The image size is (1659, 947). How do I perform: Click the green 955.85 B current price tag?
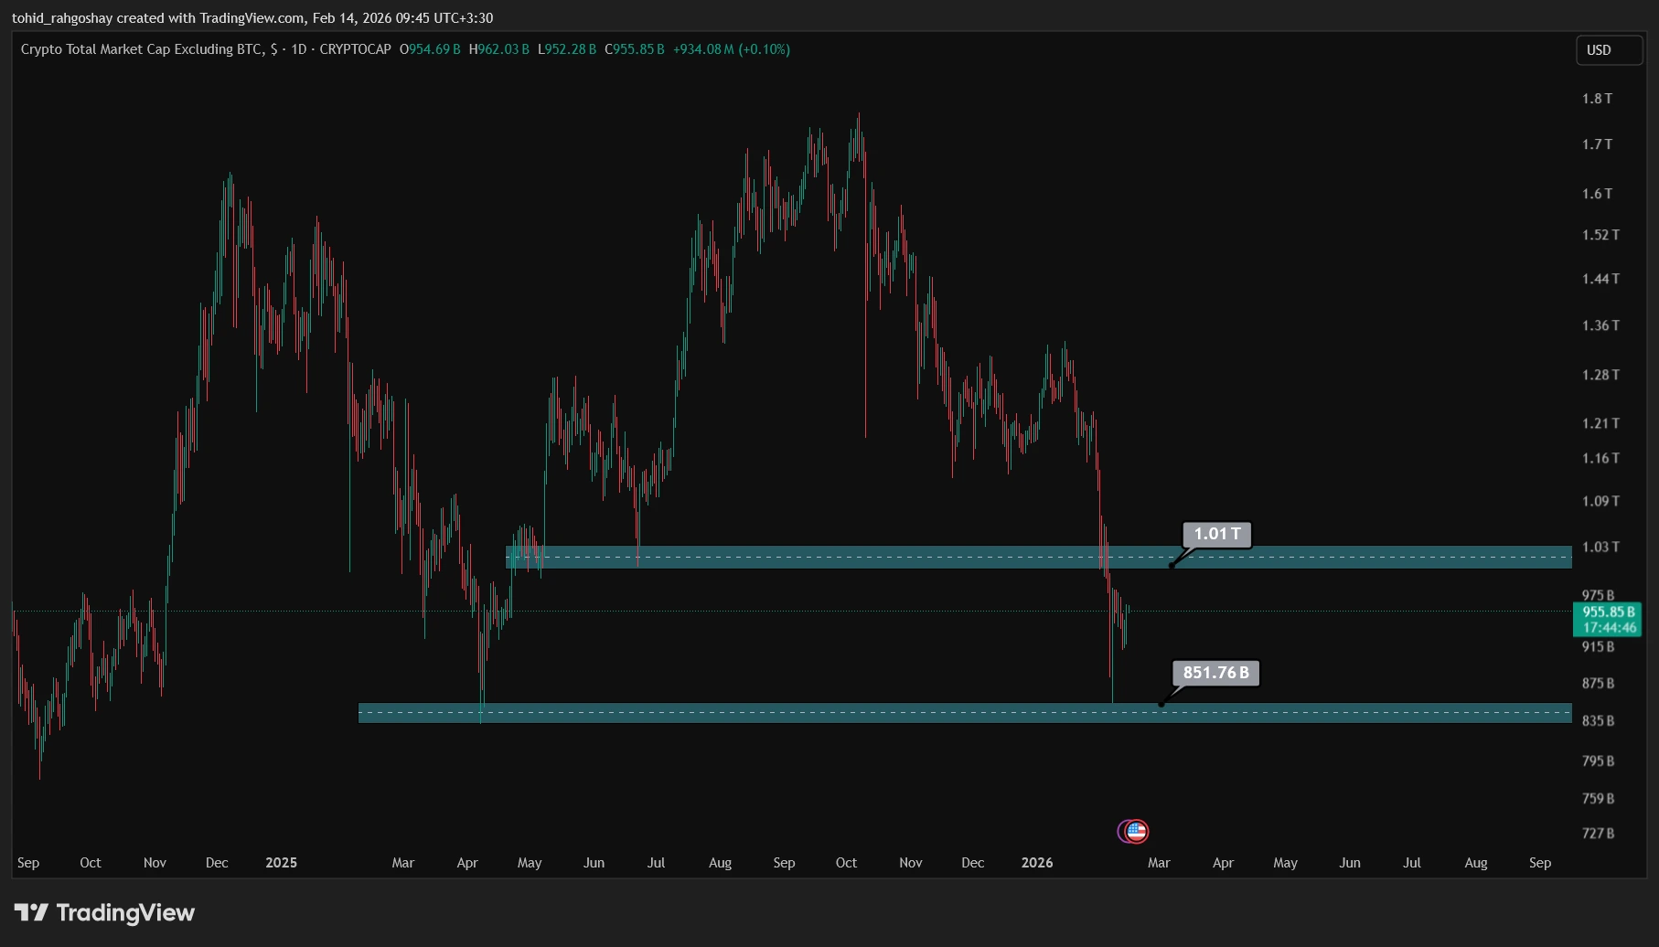point(1607,619)
